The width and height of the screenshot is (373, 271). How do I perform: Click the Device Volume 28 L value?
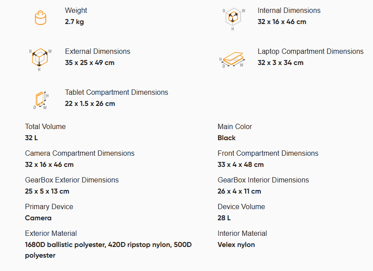point(224,218)
